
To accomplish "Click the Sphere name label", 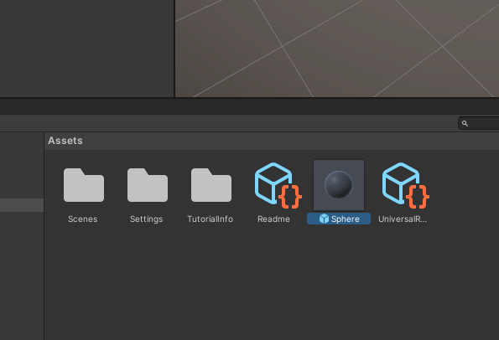I will 346,219.
